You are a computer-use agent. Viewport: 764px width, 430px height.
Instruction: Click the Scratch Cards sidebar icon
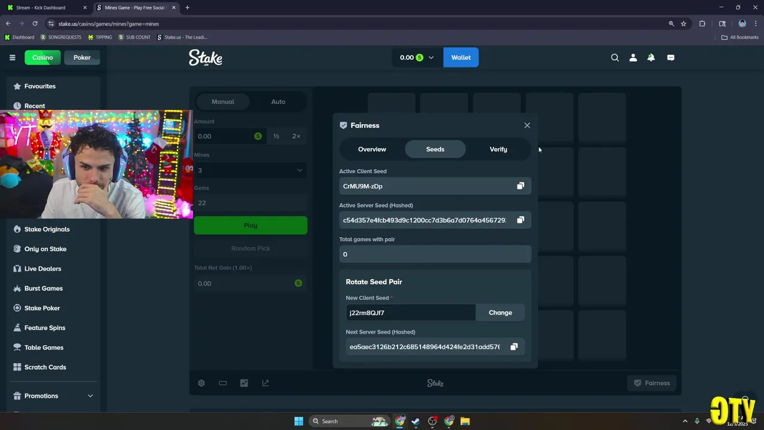17,367
